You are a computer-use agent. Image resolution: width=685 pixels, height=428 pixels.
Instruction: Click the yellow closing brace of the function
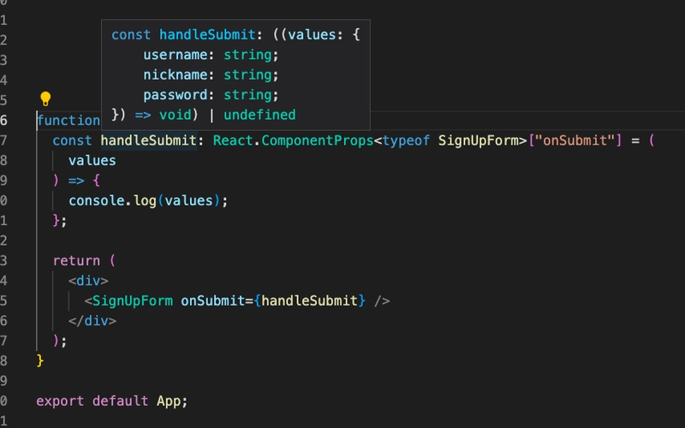tap(40, 360)
